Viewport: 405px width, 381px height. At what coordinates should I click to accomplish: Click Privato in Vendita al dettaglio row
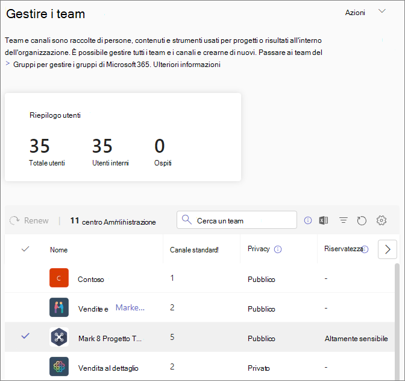[x=259, y=368]
